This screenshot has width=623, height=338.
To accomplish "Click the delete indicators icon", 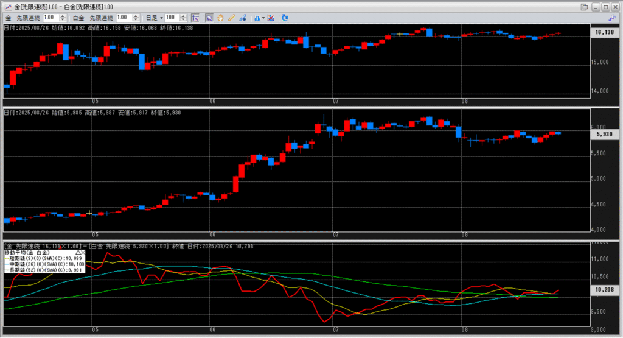I will tap(271, 18).
